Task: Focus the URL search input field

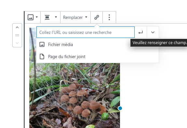Action: coord(86,32)
